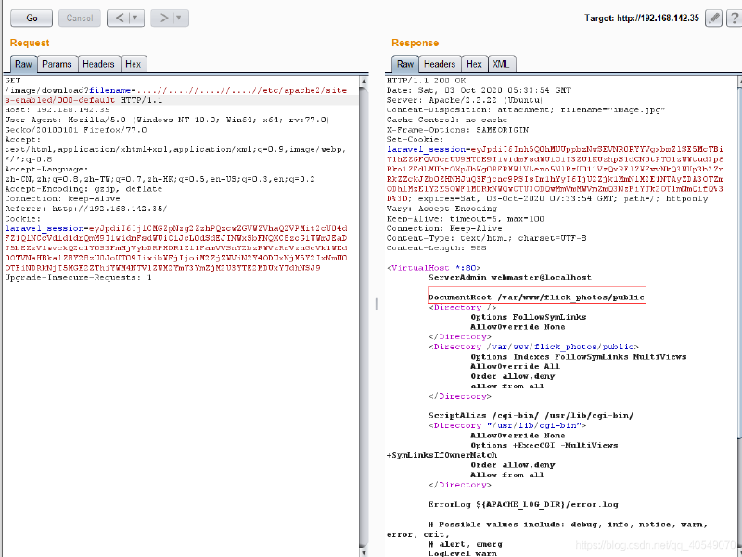Click the ErrorLog ${APACHE_LOG_DIR}/error.log line
This screenshot has width=742, height=557.
[523, 504]
